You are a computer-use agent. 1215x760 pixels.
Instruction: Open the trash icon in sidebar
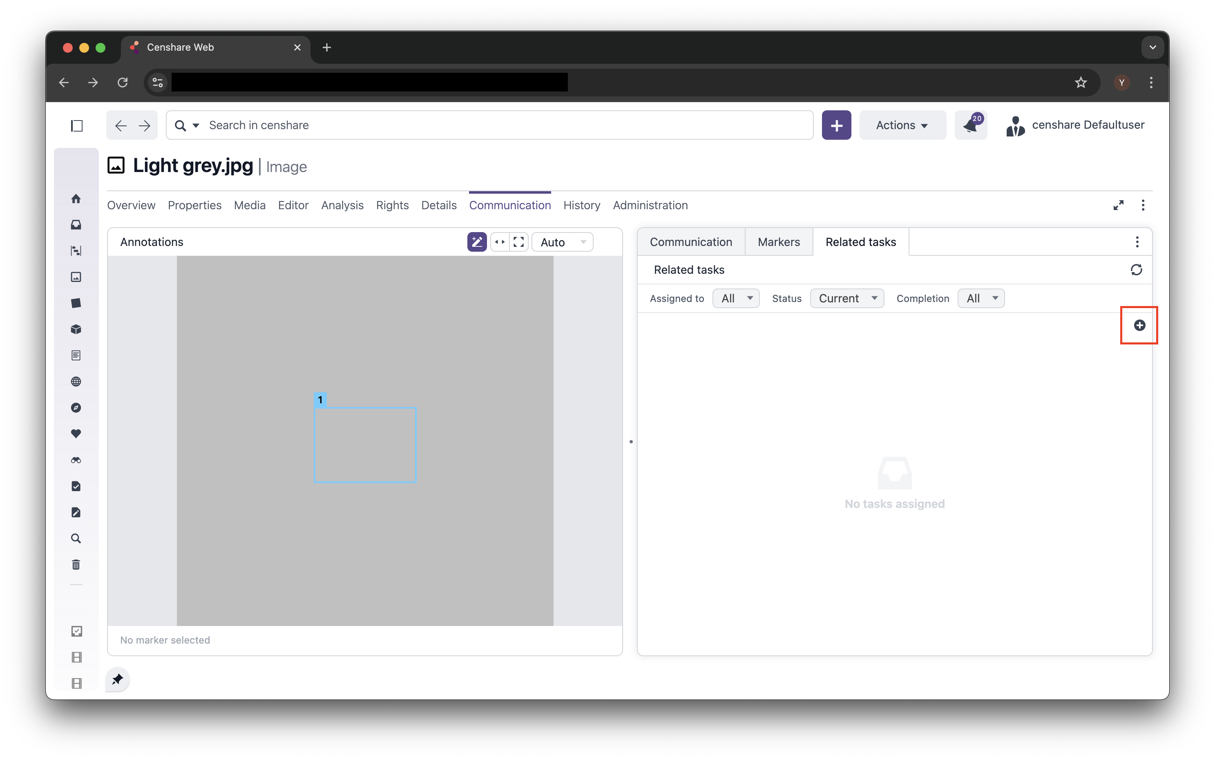(x=76, y=564)
